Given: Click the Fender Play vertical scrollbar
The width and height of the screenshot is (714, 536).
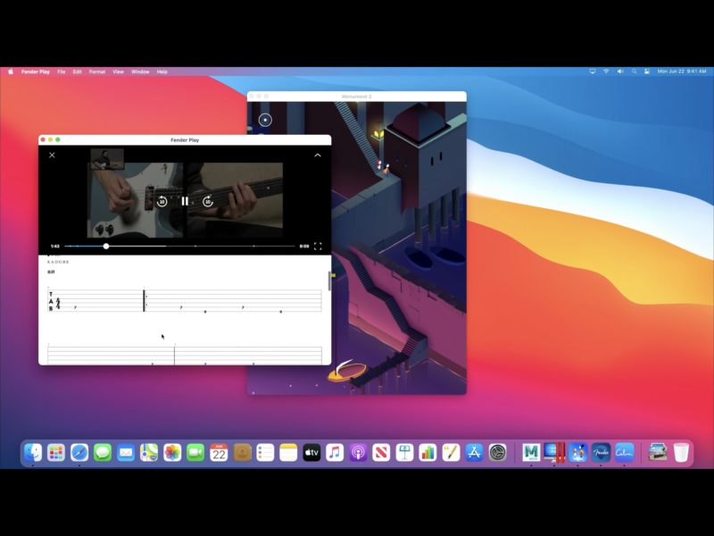Looking at the screenshot, I should [x=329, y=281].
